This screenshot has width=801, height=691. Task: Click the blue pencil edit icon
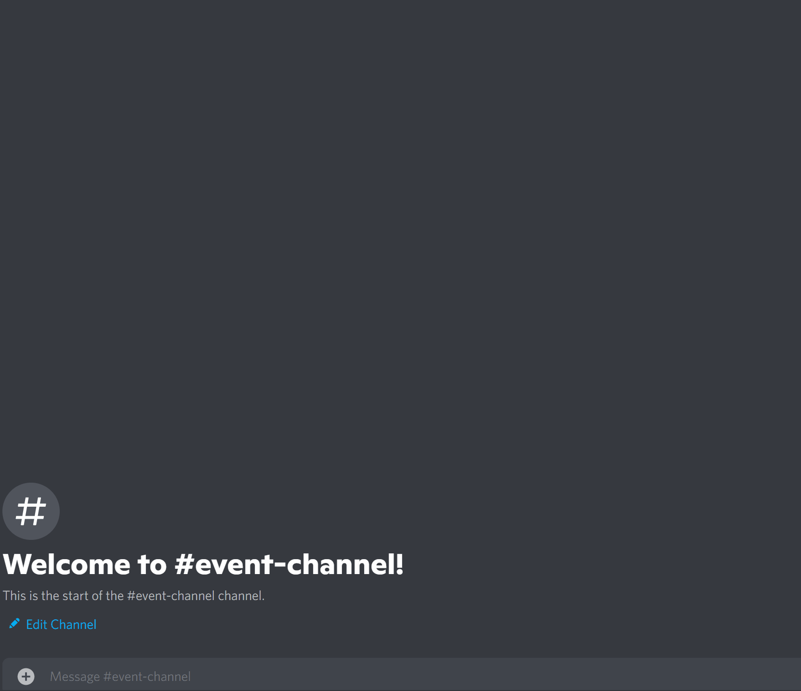tap(14, 624)
